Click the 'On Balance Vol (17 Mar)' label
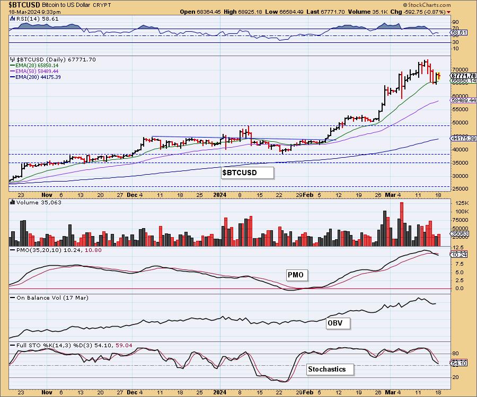 click(52, 297)
